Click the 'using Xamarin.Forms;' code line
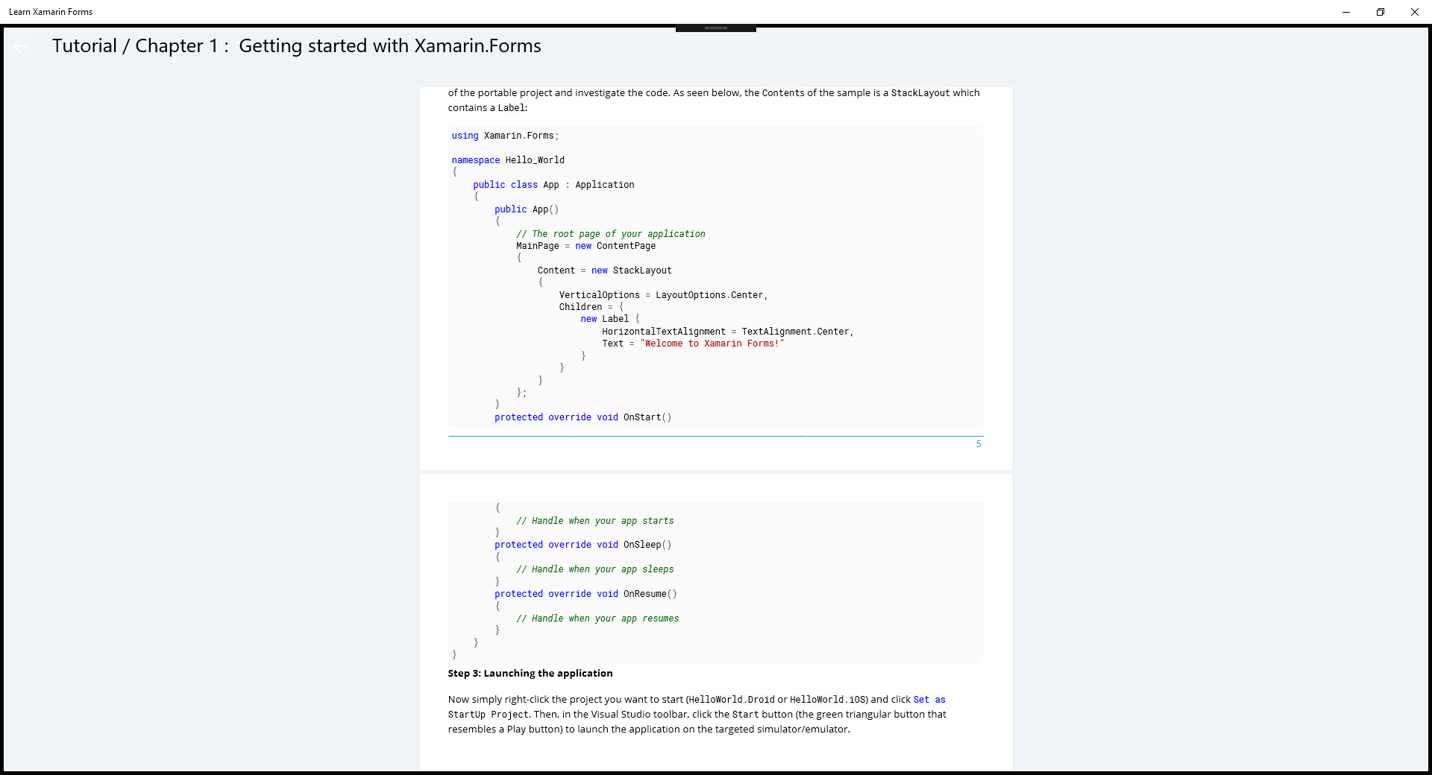The width and height of the screenshot is (1432, 775). pos(505,136)
